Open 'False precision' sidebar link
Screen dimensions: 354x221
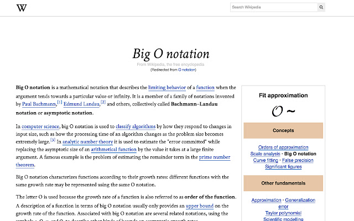click(298, 160)
